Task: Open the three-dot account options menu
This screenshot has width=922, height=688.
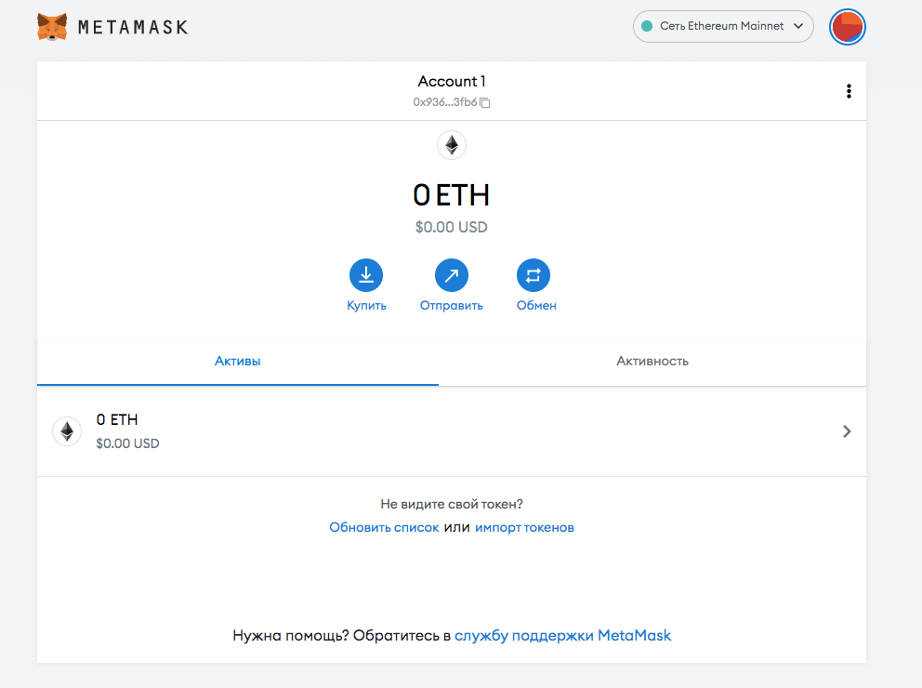Action: tap(848, 91)
